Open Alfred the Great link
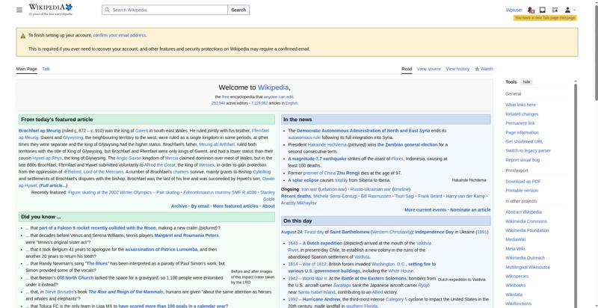This screenshot has width=598, height=308. [159, 165]
